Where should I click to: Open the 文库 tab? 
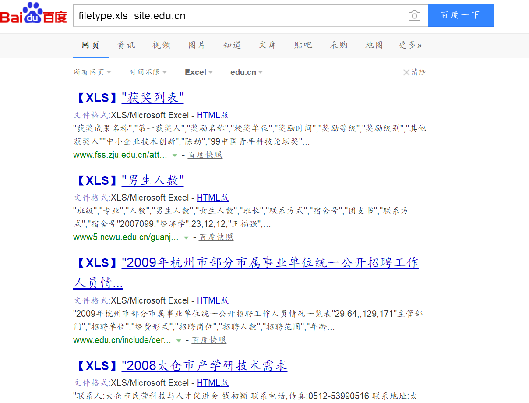click(268, 45)
